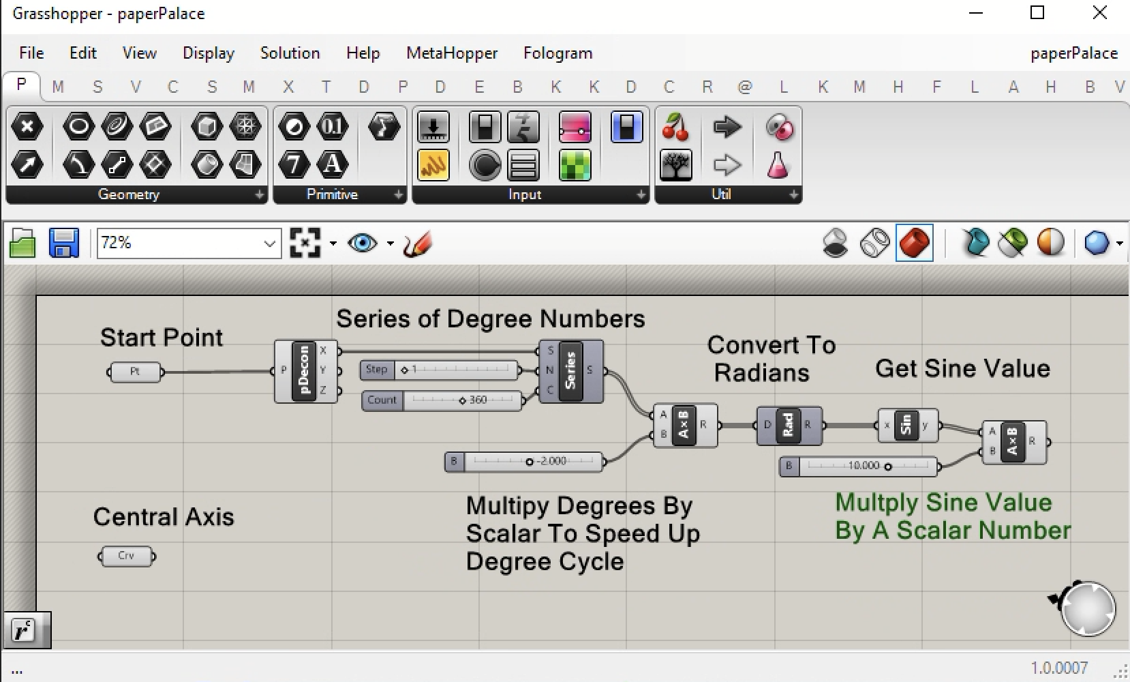Image resolution: width=1130 pixels, height=682 pixels.
Task: Expand the Input panel with its plus
Action: tap(641, 195)
